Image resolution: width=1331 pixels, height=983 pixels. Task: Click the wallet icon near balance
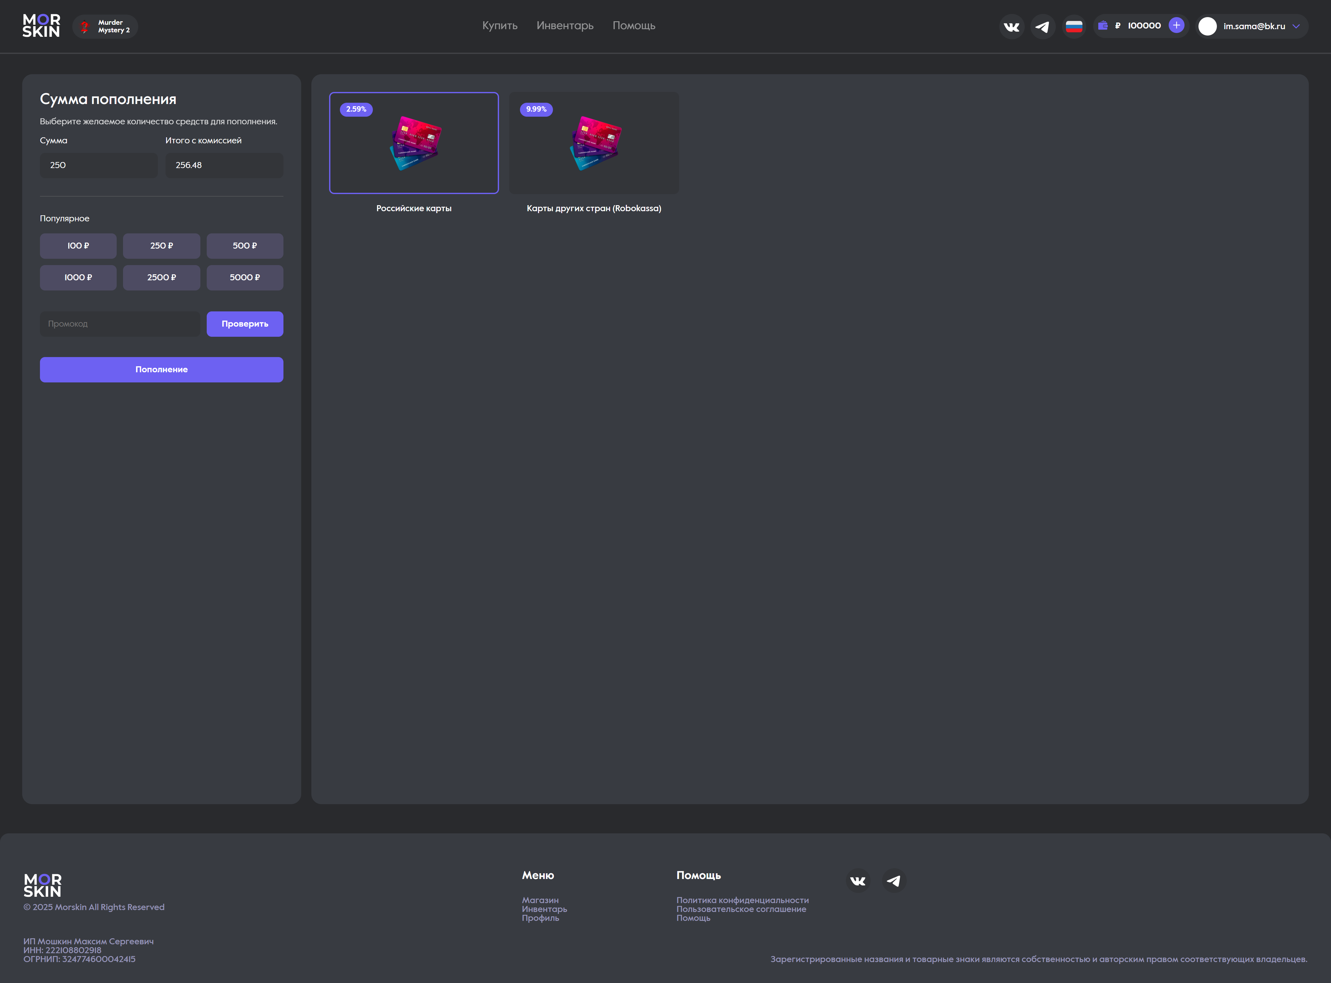pyautogui.click(x=1102, y=26)
